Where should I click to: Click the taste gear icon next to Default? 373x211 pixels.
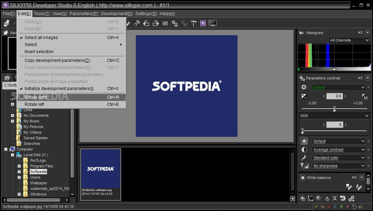304,87
